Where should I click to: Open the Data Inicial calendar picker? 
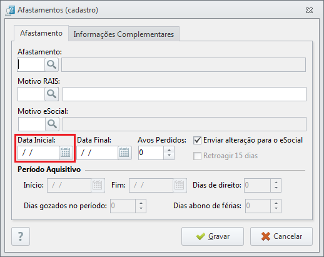pyautogui.click(x=66, y=153)
